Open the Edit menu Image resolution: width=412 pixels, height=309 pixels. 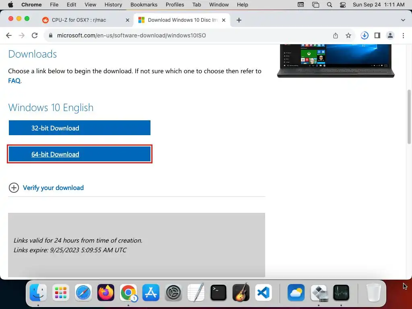pos(71,5)
